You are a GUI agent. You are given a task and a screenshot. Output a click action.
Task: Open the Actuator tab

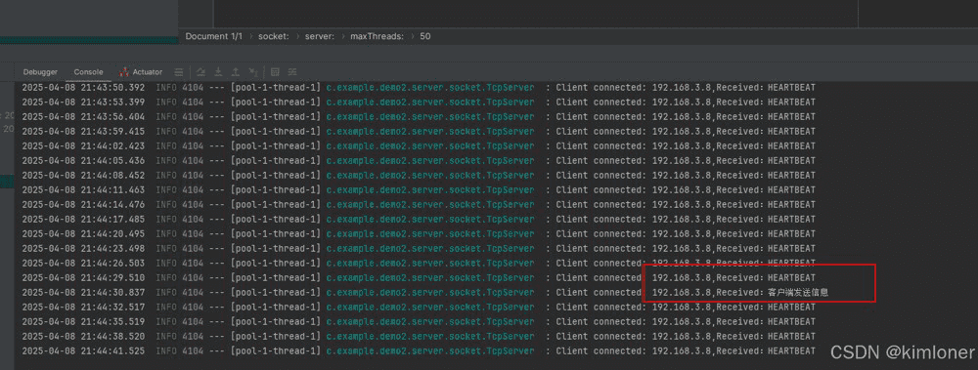click(x=148, y=72)
